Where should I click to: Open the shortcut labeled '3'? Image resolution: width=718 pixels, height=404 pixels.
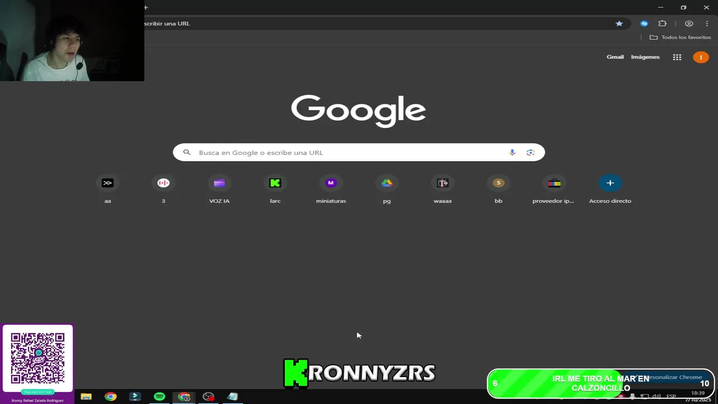[163, 190]
